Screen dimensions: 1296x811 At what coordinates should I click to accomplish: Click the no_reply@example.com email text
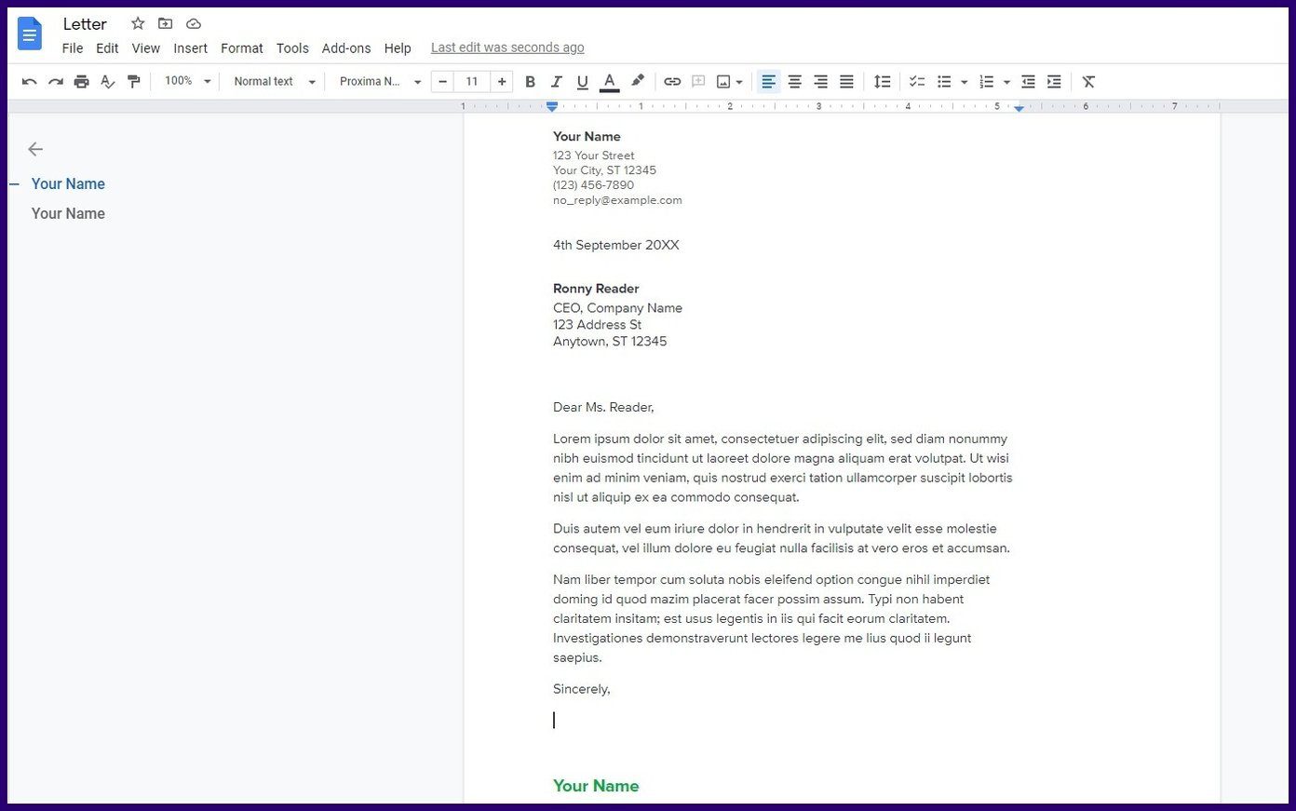(x=617, y=200)
